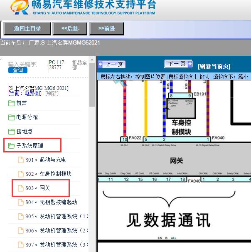Click the 前言 folder icon

pyautogui.click(x=12, y=103)
